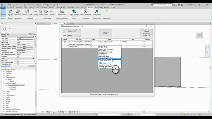This screenshot has width=212, height=119.
Task: Open External Tools in Add-Ins ribbon
Action: click(x=10, y=13)
